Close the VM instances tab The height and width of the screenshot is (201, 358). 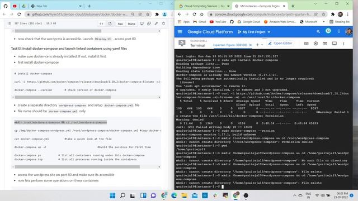point(284,6)
